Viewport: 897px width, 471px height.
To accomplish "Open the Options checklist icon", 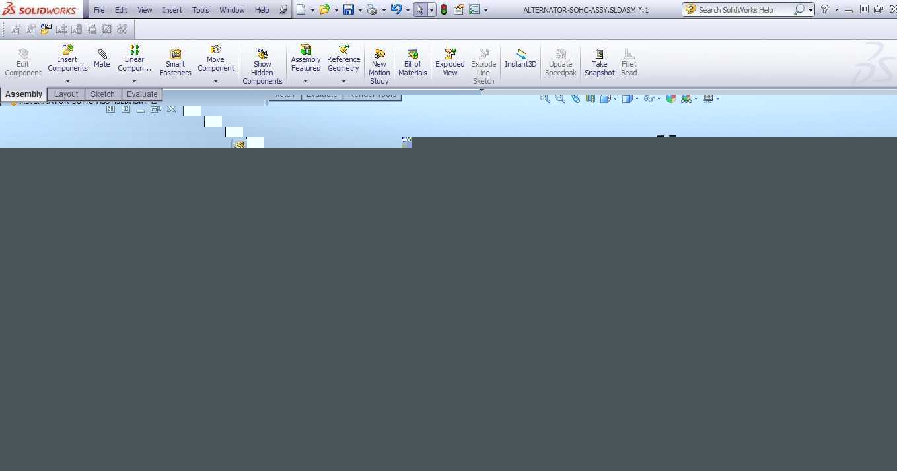I will coord(474,9).
